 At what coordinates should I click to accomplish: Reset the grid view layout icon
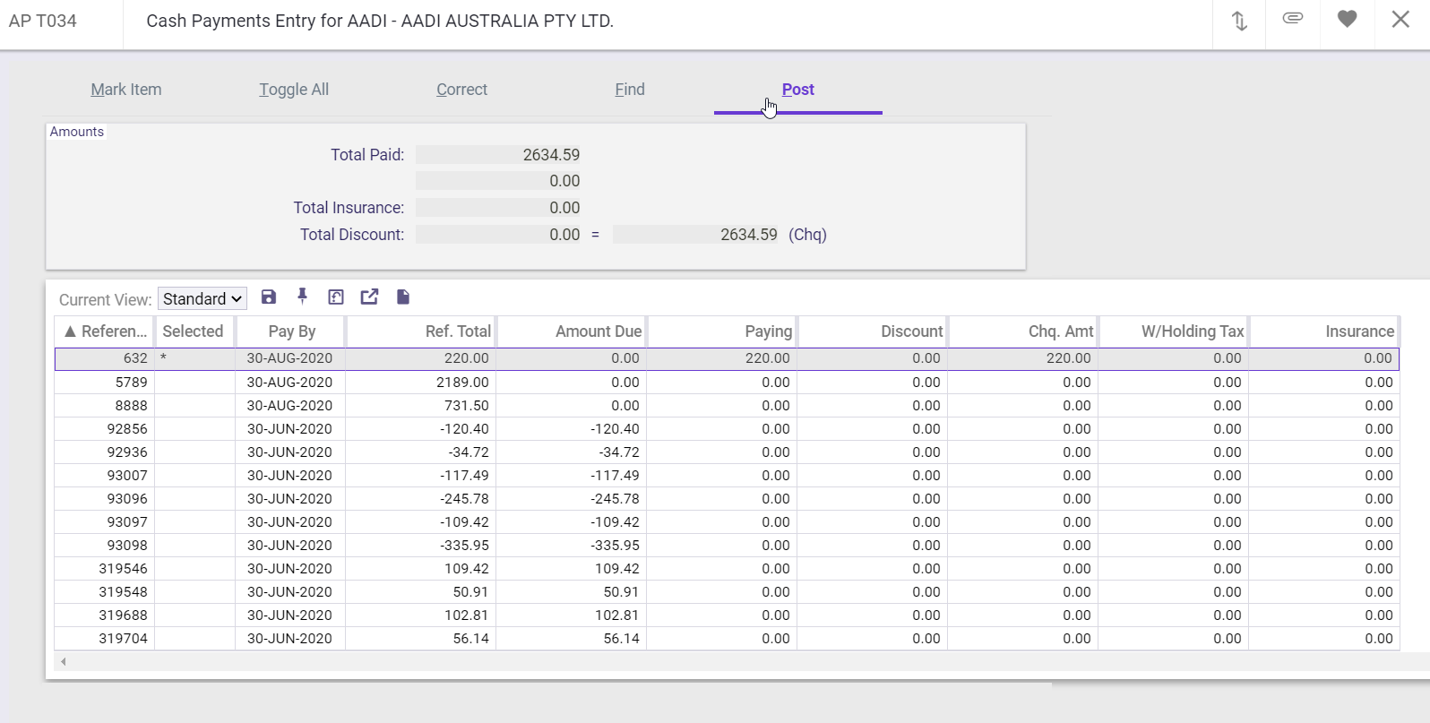click(336, 297)
